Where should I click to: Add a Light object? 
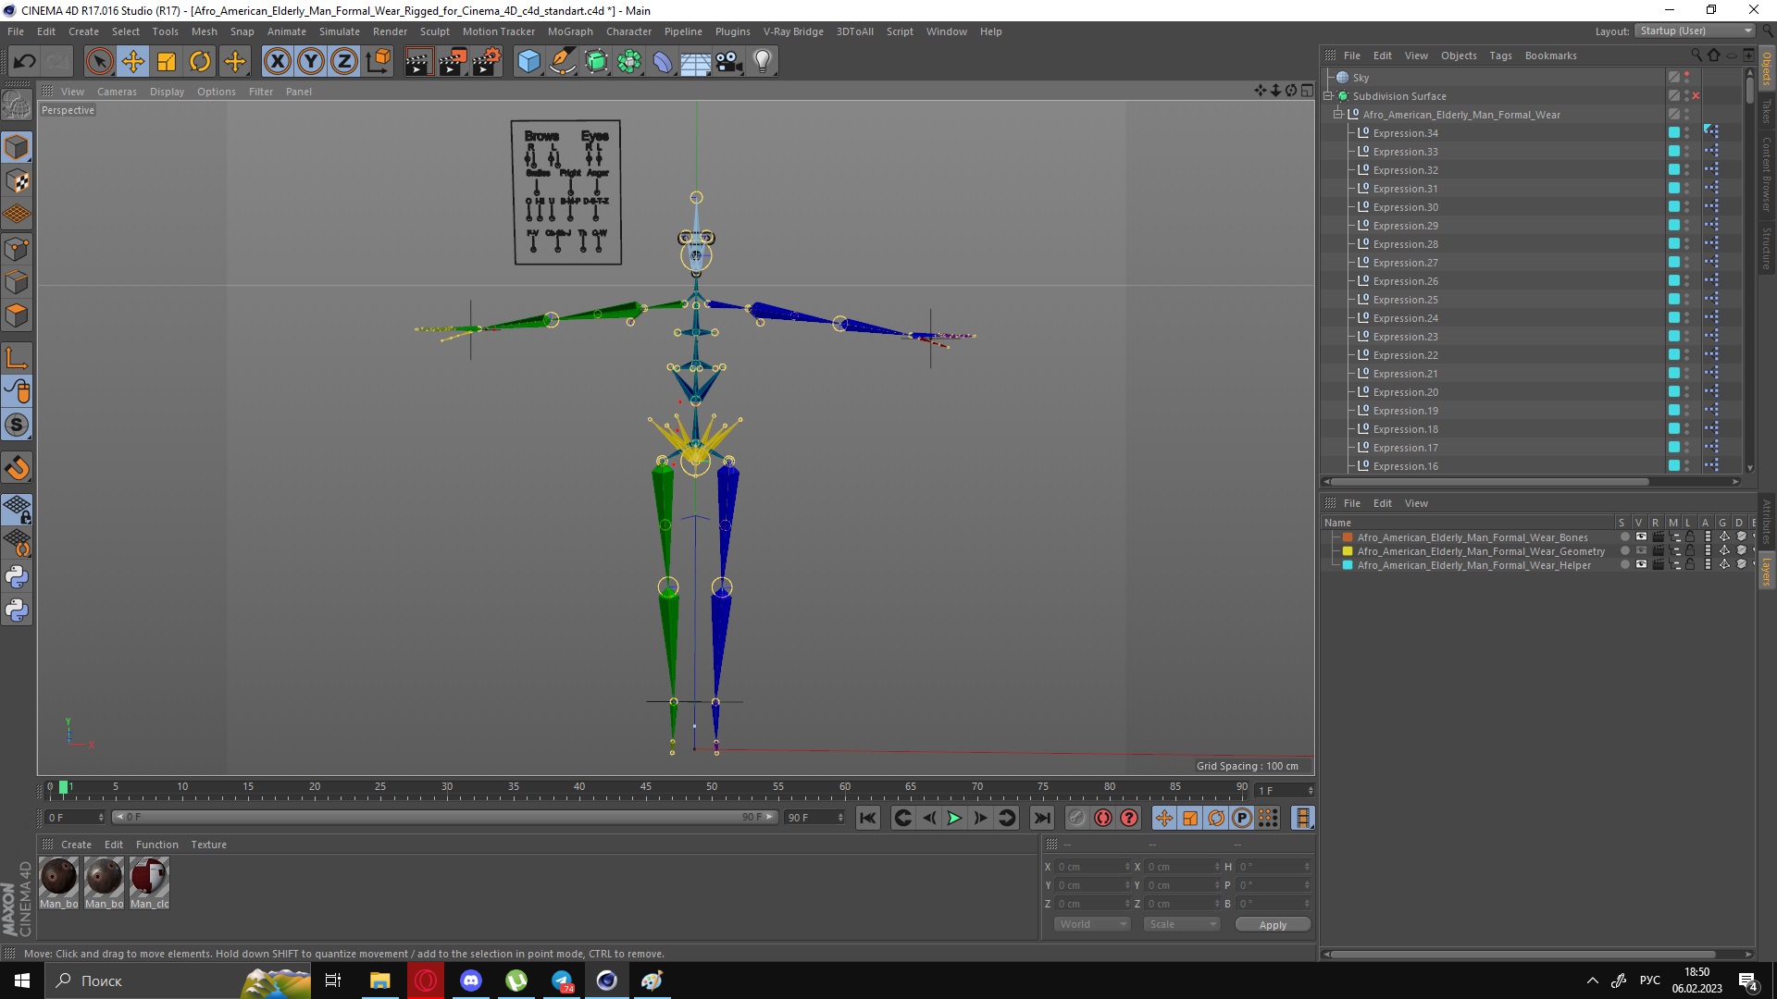[x=762, y=62]
